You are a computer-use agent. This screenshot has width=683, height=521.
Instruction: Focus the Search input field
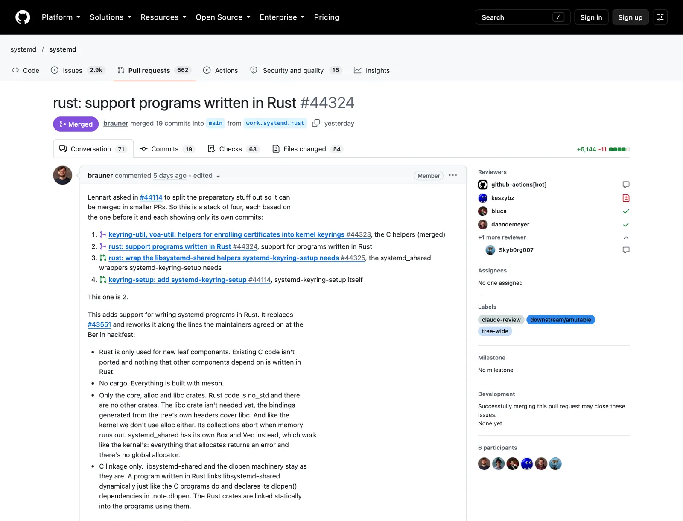click(523, 17)
